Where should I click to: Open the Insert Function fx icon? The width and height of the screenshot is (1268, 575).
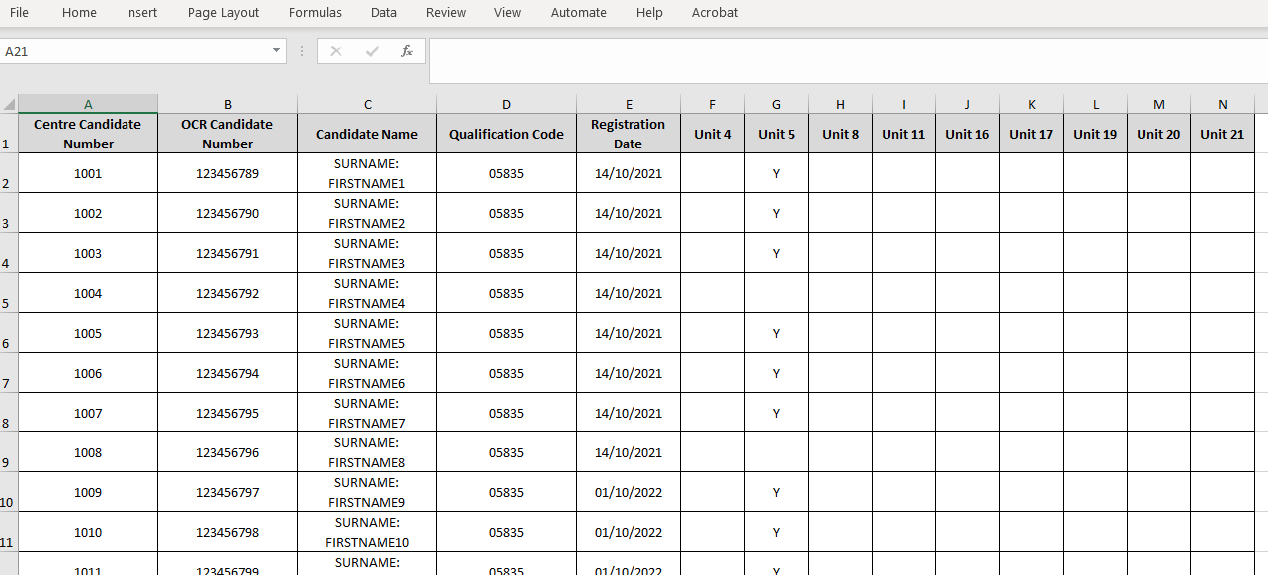407,51
